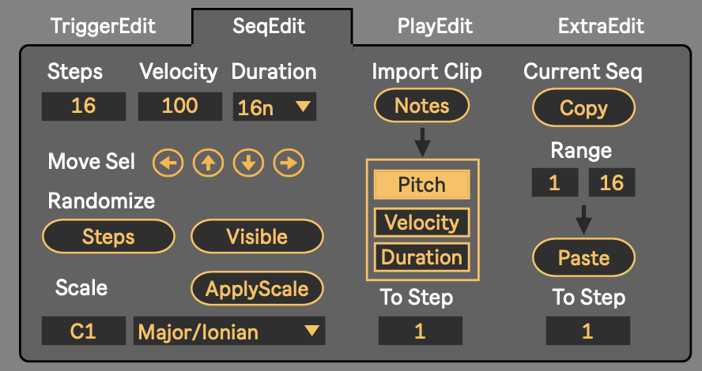The height and width of the screenshot is (371, 702).
Task: Click the Velocity value field showing 100
Action: tap(179, 107)
